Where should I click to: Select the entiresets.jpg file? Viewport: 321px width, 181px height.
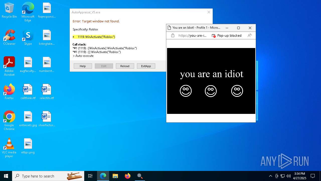click(x=28, y=119)
